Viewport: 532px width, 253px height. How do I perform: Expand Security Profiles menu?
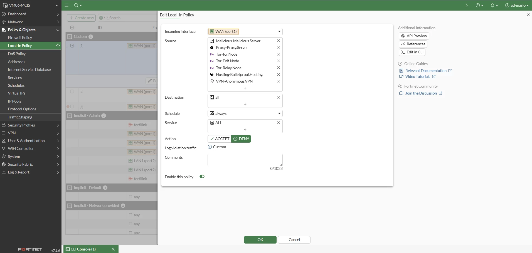31,125
